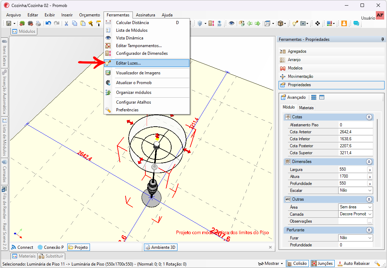387x268 pixels.
Task: Open the Connect tab at the bottom
Action: pos(22,247)
